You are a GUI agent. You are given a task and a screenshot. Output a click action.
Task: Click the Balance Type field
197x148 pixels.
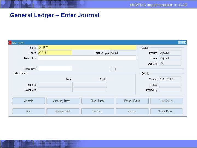tap(123, 53)
